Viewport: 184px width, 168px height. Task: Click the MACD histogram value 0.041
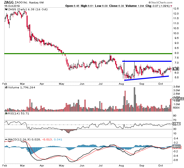(58, 139)
